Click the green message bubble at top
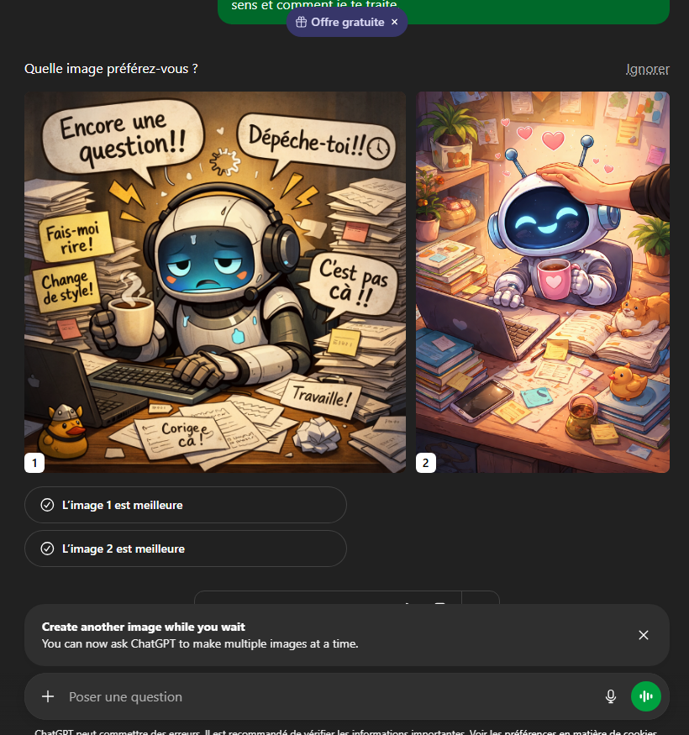The width and height of the screenshot is (689, 735). tap(444, 12)
